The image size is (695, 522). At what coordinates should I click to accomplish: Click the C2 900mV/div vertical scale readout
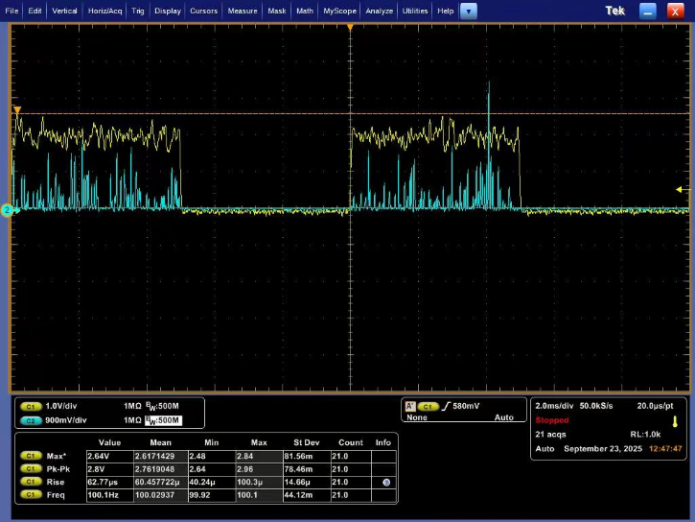(x=65, y=420)
